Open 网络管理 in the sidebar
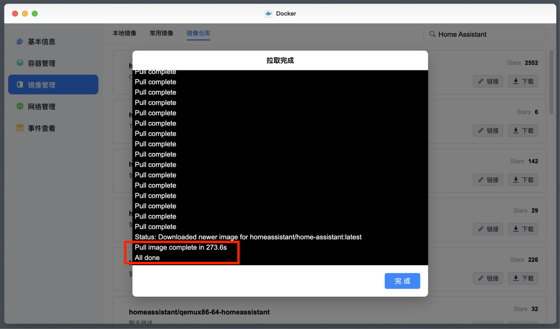Screen dimensions: 560x329 (42, 107)
